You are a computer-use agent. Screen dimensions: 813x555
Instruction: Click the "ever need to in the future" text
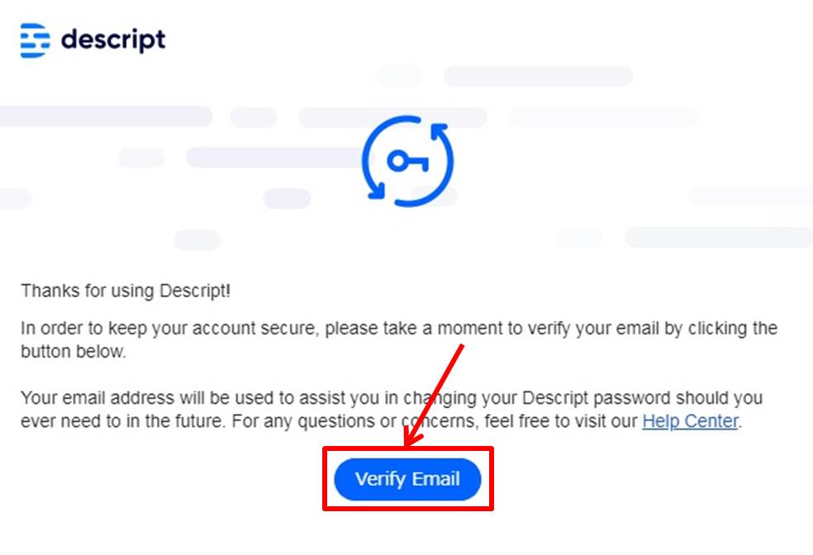(x=123, y=421)
